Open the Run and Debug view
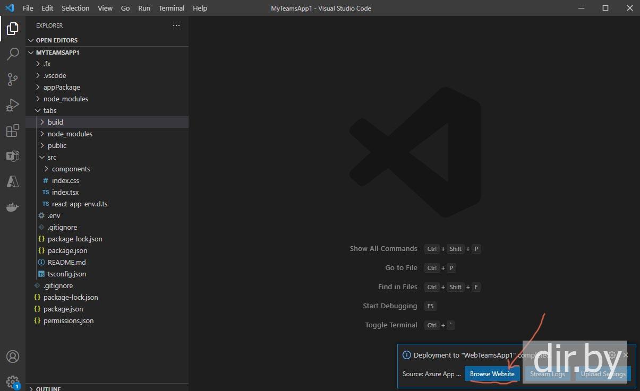 click(x=13, y=105)
